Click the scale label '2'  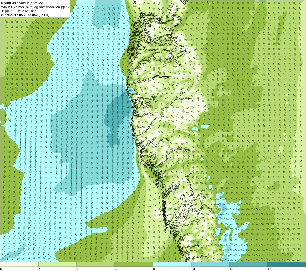39,269
